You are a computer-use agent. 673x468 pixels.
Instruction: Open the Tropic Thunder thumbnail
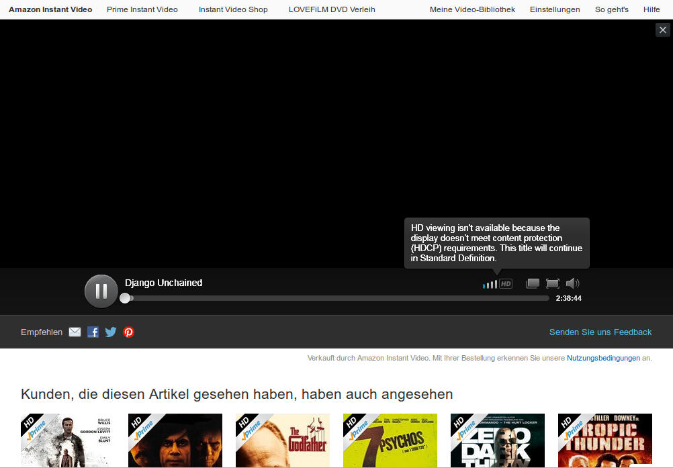(604, 440)
